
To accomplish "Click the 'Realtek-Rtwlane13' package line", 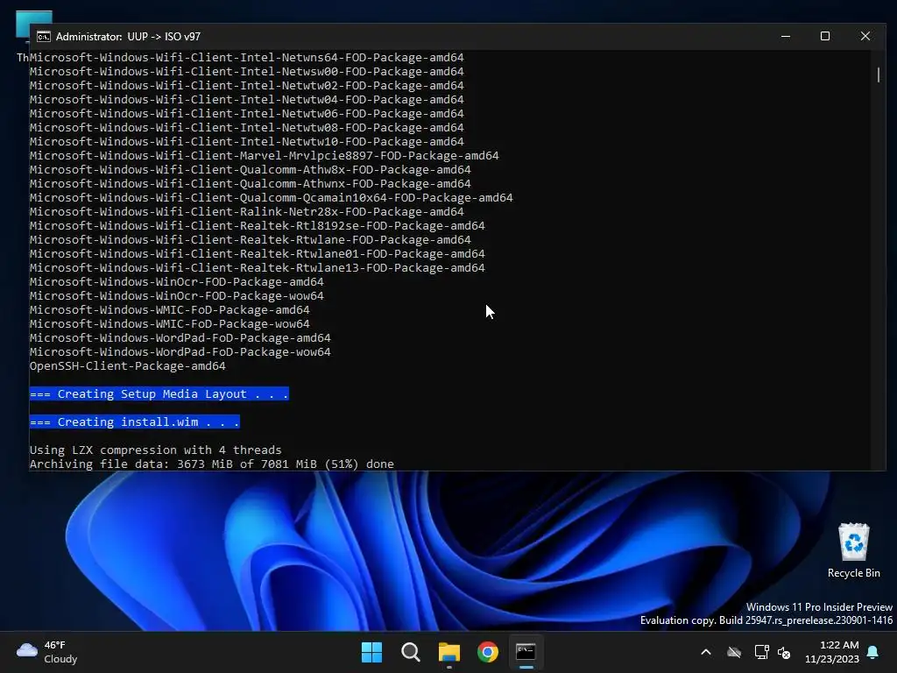I will 258,268.
